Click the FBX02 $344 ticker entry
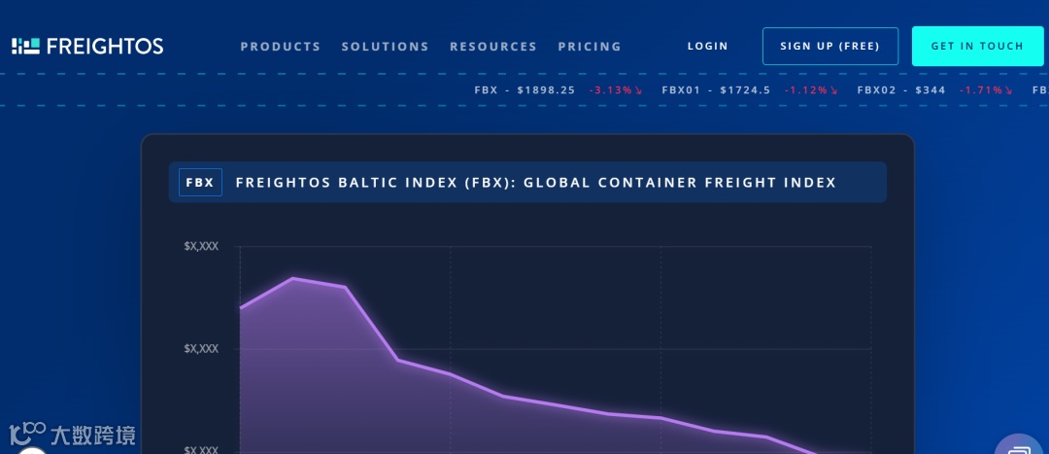Screen dimensions: 1049x454 (901, 89)
